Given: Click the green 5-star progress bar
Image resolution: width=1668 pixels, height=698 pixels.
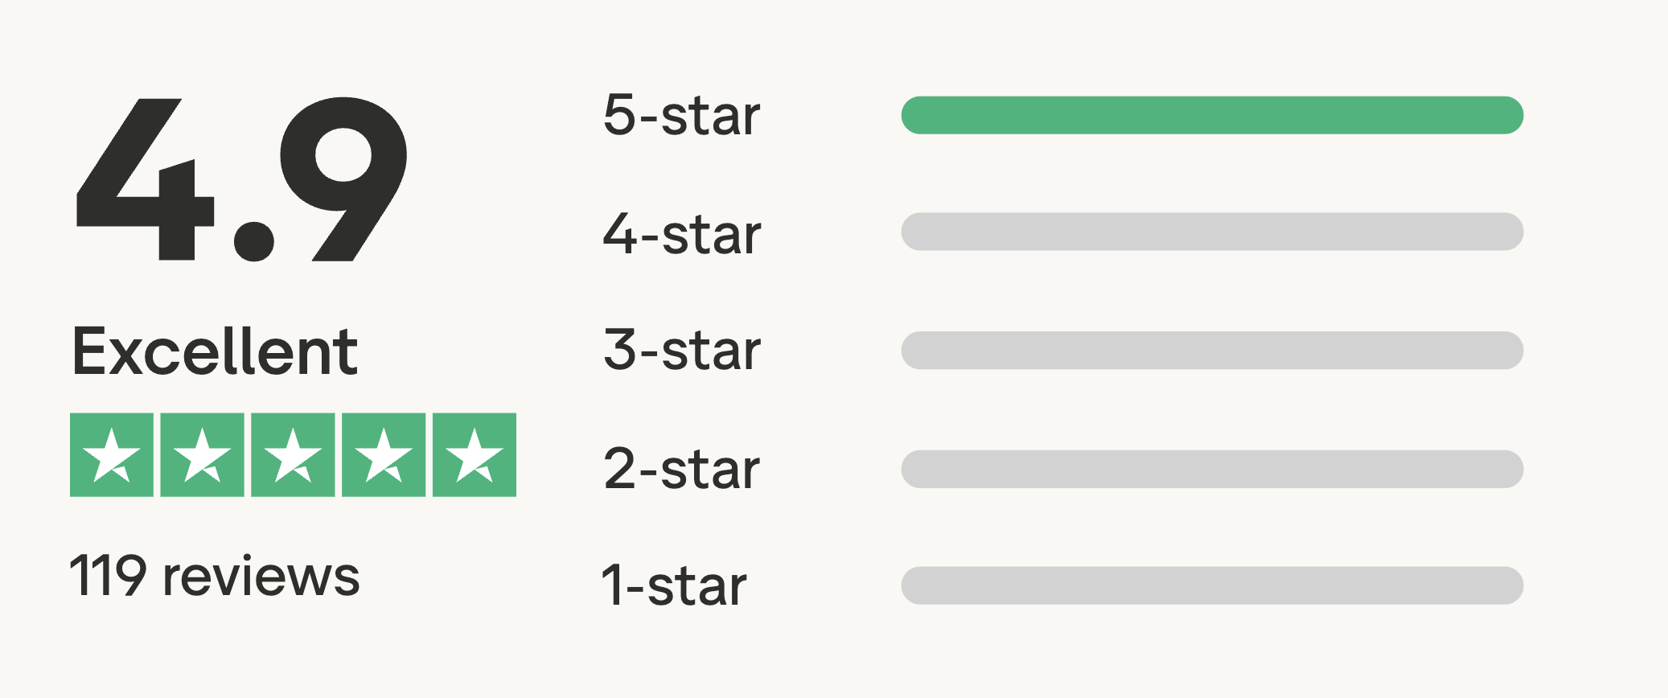Looking at the screenshot, I should (1212, 115).
